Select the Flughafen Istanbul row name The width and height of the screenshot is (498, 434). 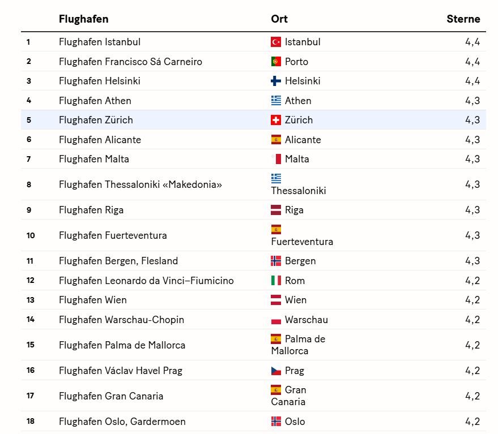(x=100, y=42)
